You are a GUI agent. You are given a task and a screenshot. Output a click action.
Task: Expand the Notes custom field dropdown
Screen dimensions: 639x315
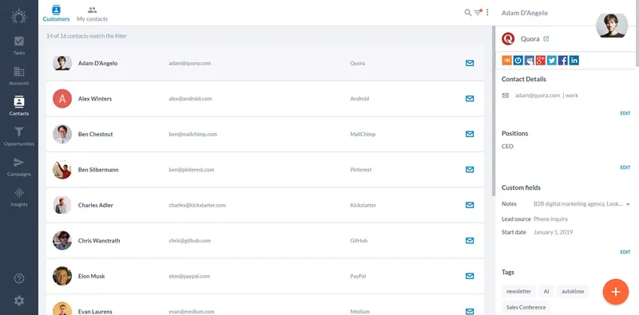[x=628, y=204]
